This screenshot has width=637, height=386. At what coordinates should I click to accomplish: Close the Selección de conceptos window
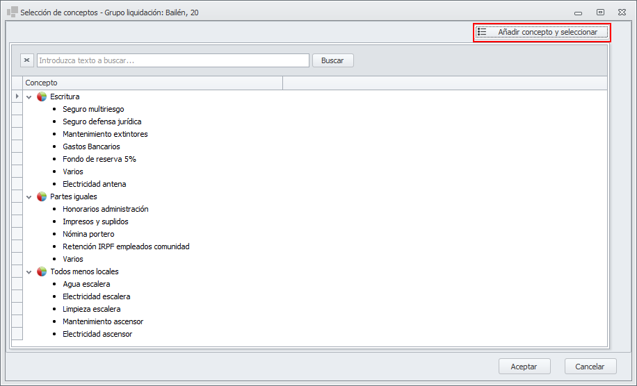[x=622, y=12]
